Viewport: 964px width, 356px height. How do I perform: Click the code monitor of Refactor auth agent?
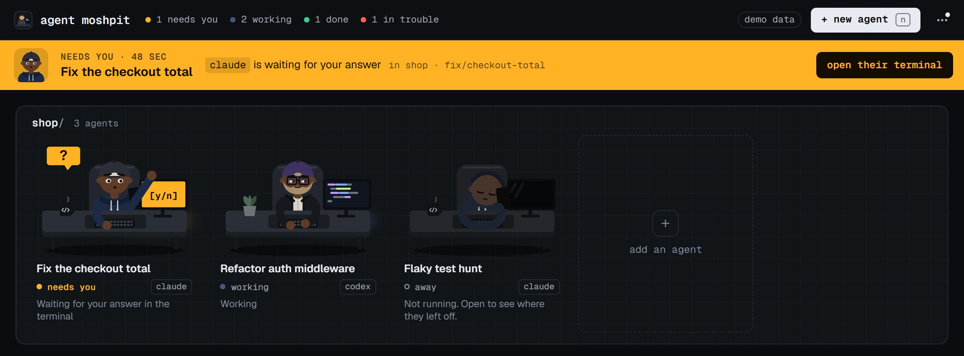(x=347, y=194)
